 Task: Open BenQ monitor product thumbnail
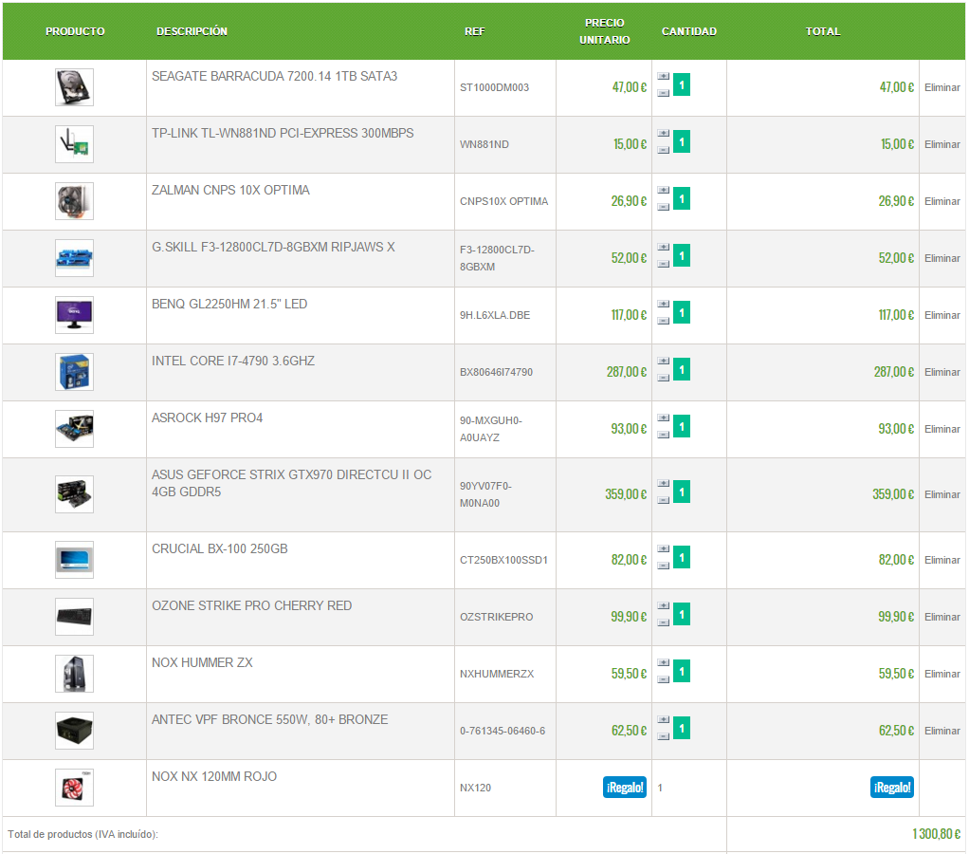tap(74, 315)
